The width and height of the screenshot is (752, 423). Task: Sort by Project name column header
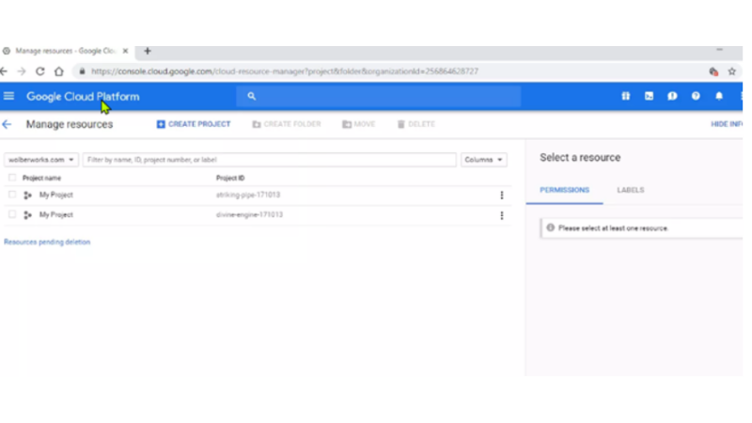click(41, 179)
